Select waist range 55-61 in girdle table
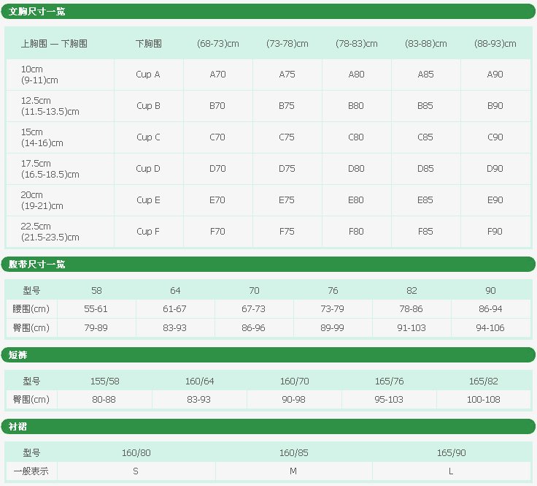 [96, 309]
